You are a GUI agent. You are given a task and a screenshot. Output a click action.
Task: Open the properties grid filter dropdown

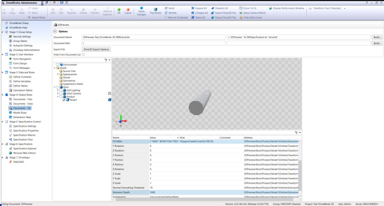pos(300,132)
